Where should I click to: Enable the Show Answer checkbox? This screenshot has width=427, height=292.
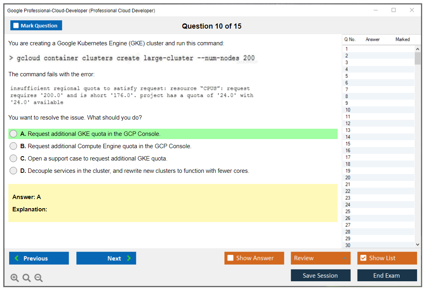click(230, 258)
